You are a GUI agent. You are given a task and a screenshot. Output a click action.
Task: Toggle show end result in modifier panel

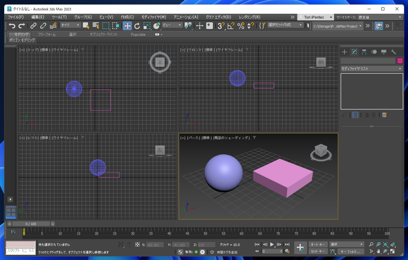coord(355,115)
